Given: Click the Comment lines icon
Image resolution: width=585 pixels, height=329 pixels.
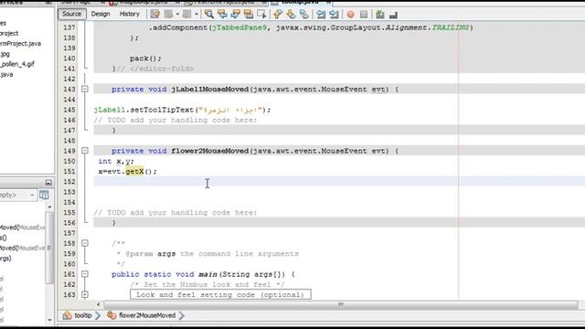Looking at the screenshot, I should pyautogui.click(x=380, y=15).
